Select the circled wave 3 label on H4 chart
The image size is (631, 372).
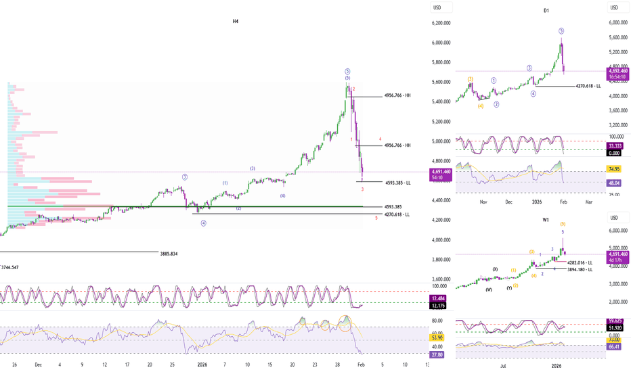(185, 177)
